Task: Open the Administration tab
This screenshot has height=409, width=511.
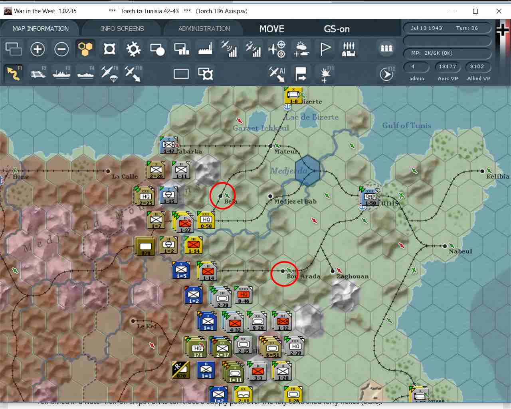Action: point(204,29)
